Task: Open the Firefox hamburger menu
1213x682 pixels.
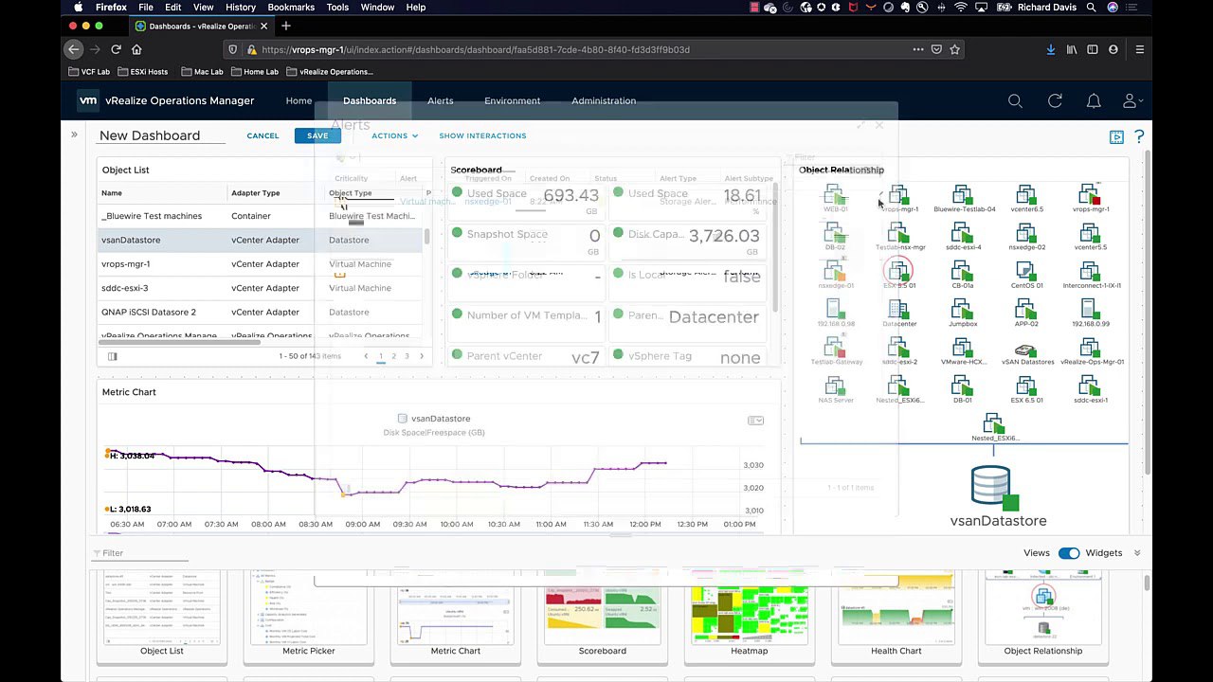Action: click(x=1140, y=49)
